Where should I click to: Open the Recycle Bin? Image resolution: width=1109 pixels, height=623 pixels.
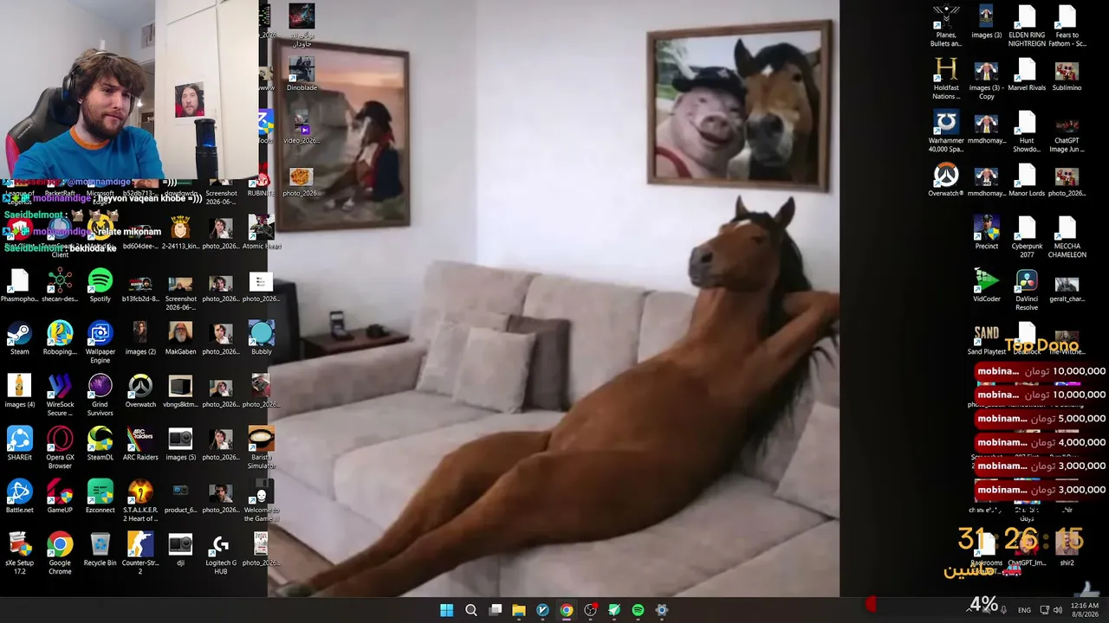pyautogui.click(x=100, y=550)
